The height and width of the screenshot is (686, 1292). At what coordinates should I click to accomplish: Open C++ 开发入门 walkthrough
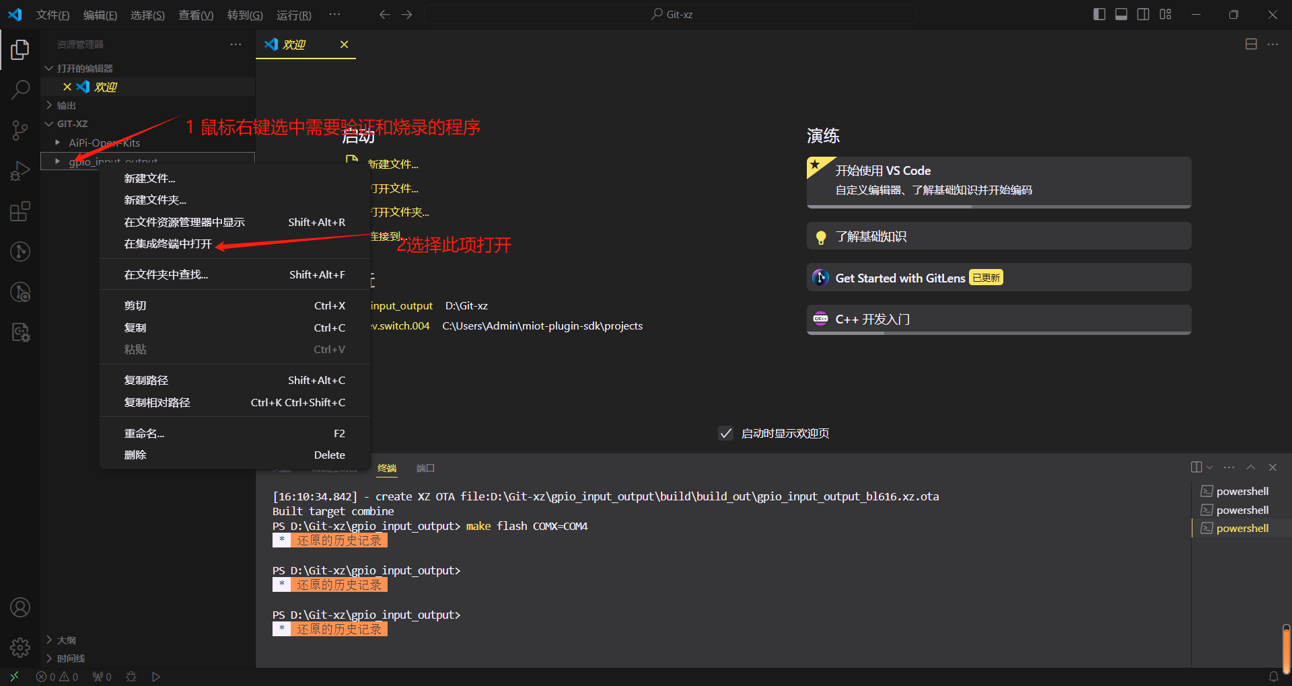[999, 319]
